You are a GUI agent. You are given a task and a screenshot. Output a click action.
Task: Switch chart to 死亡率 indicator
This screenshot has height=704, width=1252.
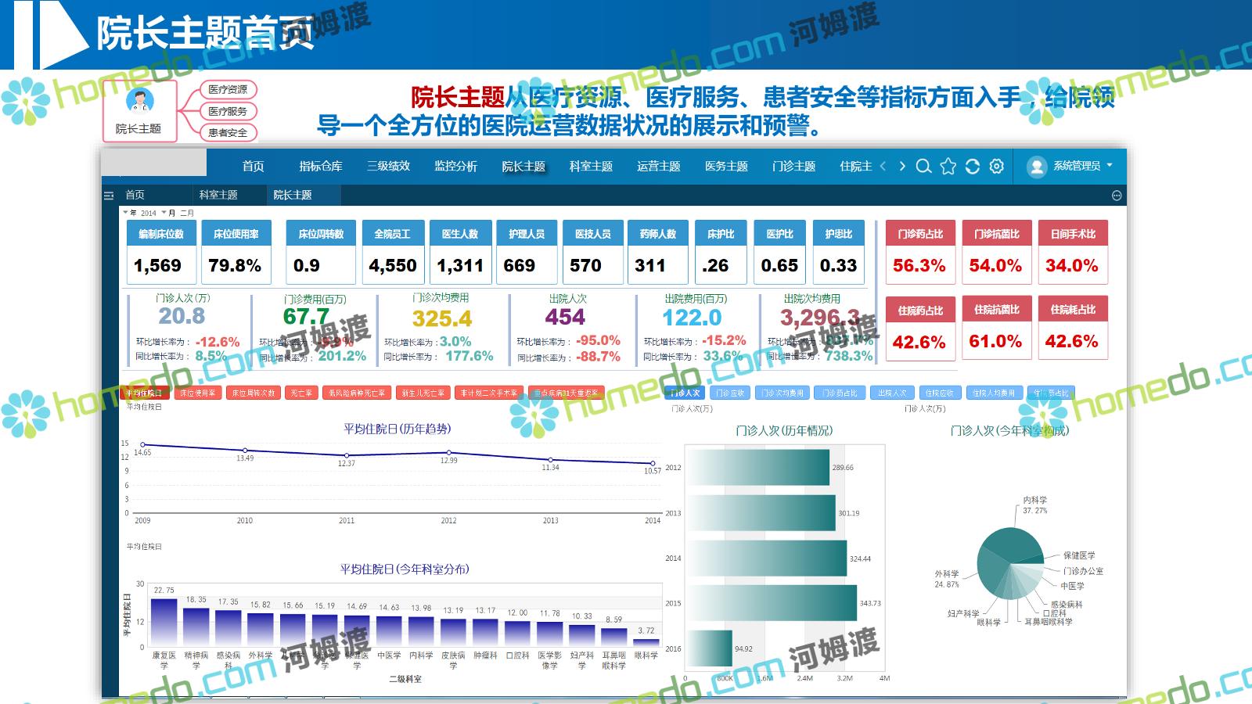(x=301, y=393)
